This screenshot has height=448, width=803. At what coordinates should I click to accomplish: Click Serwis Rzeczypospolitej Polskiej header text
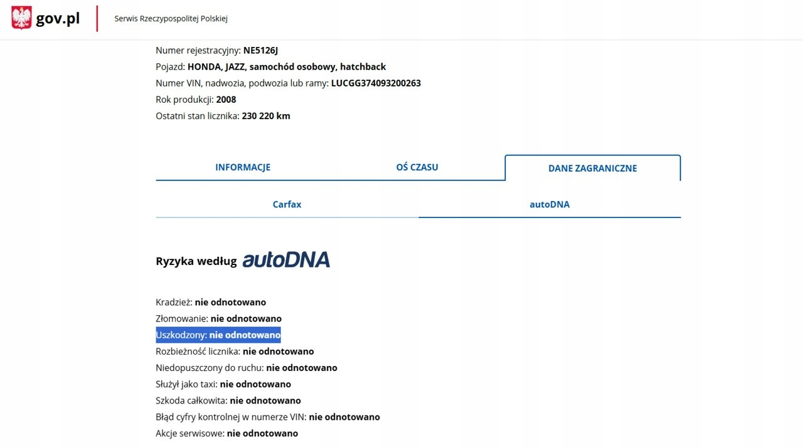click(171, 19)
